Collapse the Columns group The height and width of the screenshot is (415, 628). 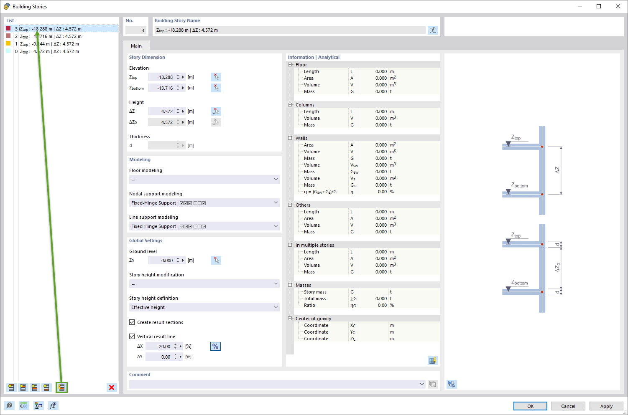tap(290, 105)
